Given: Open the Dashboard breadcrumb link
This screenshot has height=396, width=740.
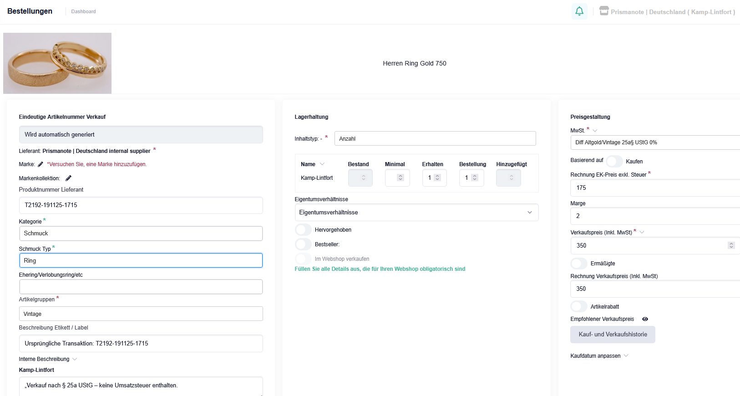Looking at the screenshot, I should [x=83, y=11].
